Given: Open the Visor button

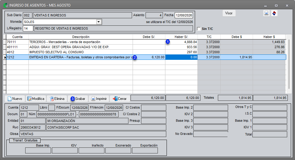Looking at the screenshot, I should coord(229,13).
